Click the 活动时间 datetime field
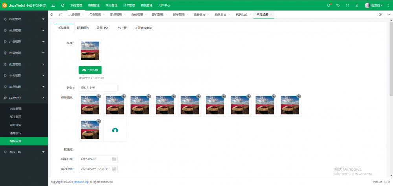 pyautogui.click(x=98, y=169)
